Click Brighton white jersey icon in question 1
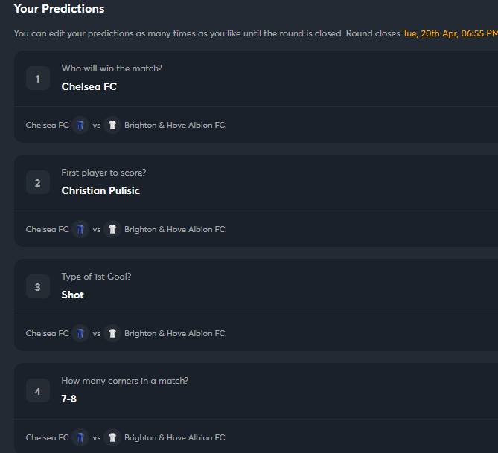This screenshot has width=498, height=453. (112, 125)
